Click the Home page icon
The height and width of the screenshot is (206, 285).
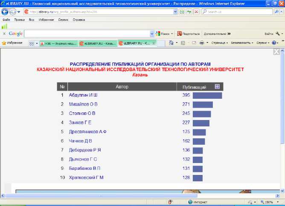click(x=171, y=43)
